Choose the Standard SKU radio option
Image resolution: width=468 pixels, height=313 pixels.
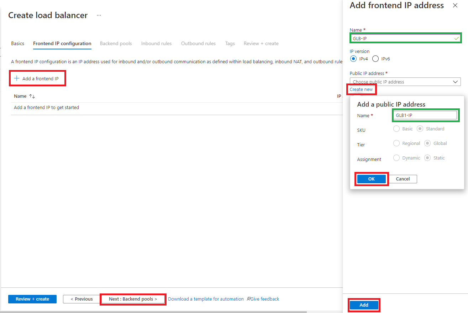click(420, 129)
